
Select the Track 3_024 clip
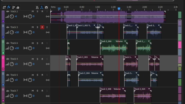143,95
